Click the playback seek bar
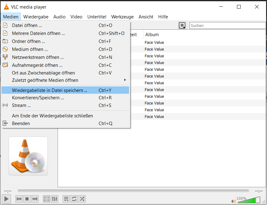The width and height of the screenshot is (267, 205). click(133, 191)
